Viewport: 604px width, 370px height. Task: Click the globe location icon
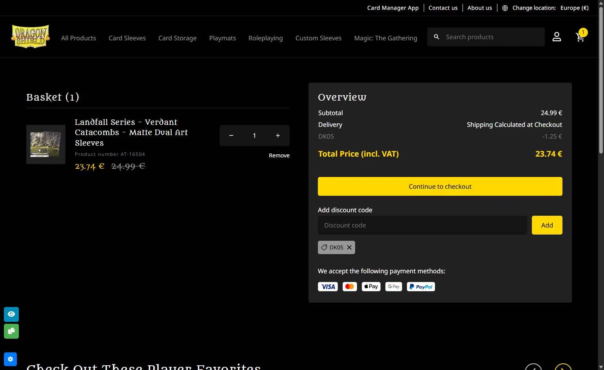[505, 8]
